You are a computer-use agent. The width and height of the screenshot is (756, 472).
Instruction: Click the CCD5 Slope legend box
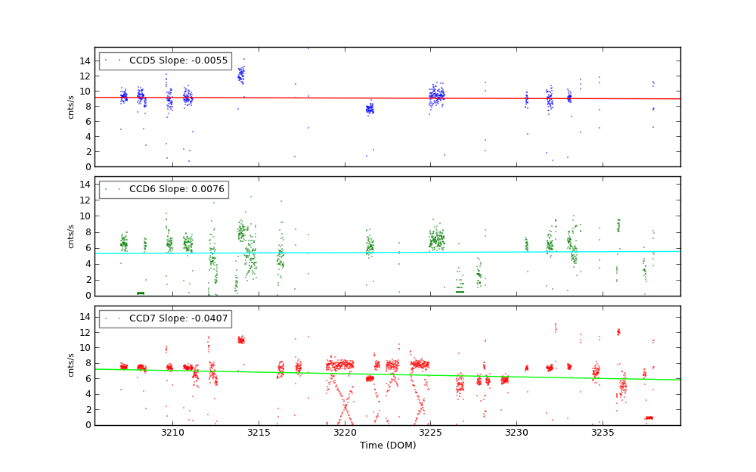point(165,61)
